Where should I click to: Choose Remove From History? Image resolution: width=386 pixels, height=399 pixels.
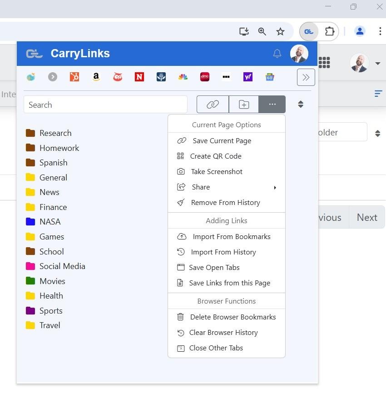pos(227,203)
